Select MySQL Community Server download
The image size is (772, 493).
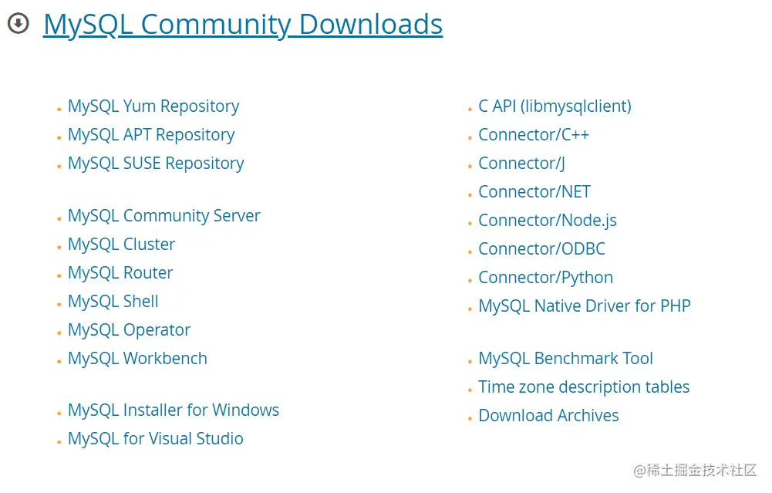pos(164,216)
